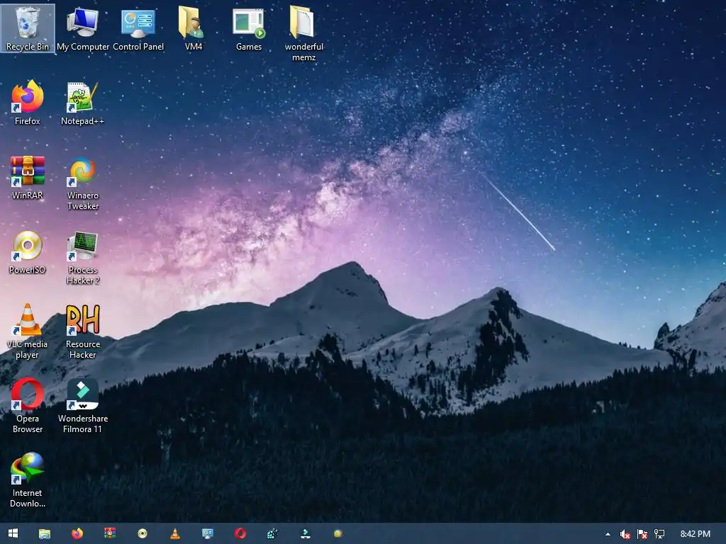
Task: Select the Opera Browser desktop shortcut
Action: [x=28, y=405]
